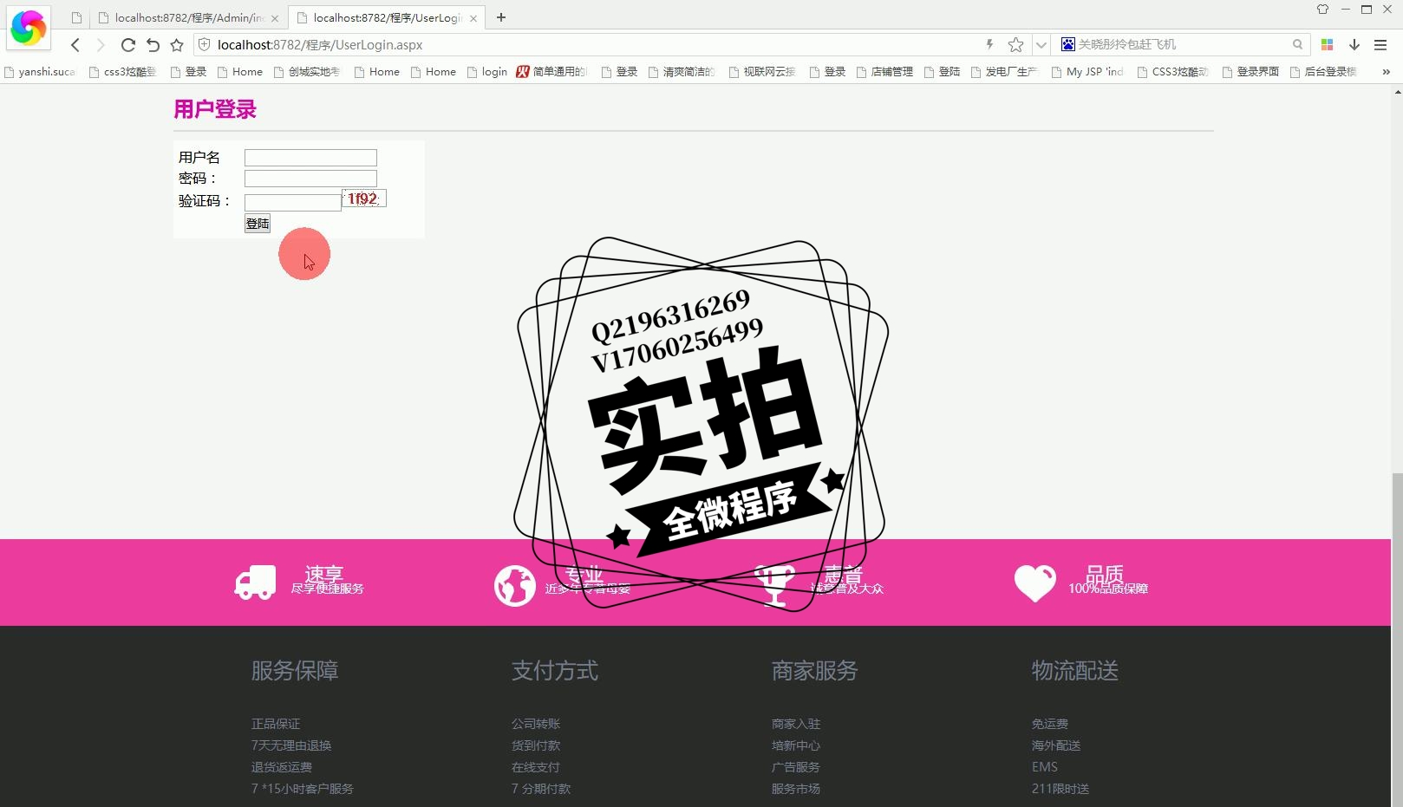1403x807 pixels.
Task: Click the 密码 password field
Action: (310, 179)
